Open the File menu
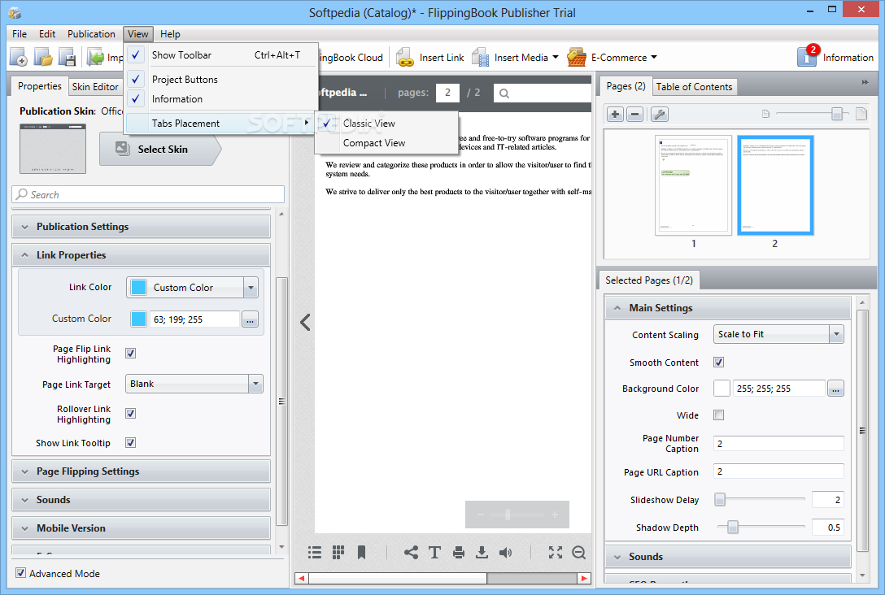 [20, 34]
